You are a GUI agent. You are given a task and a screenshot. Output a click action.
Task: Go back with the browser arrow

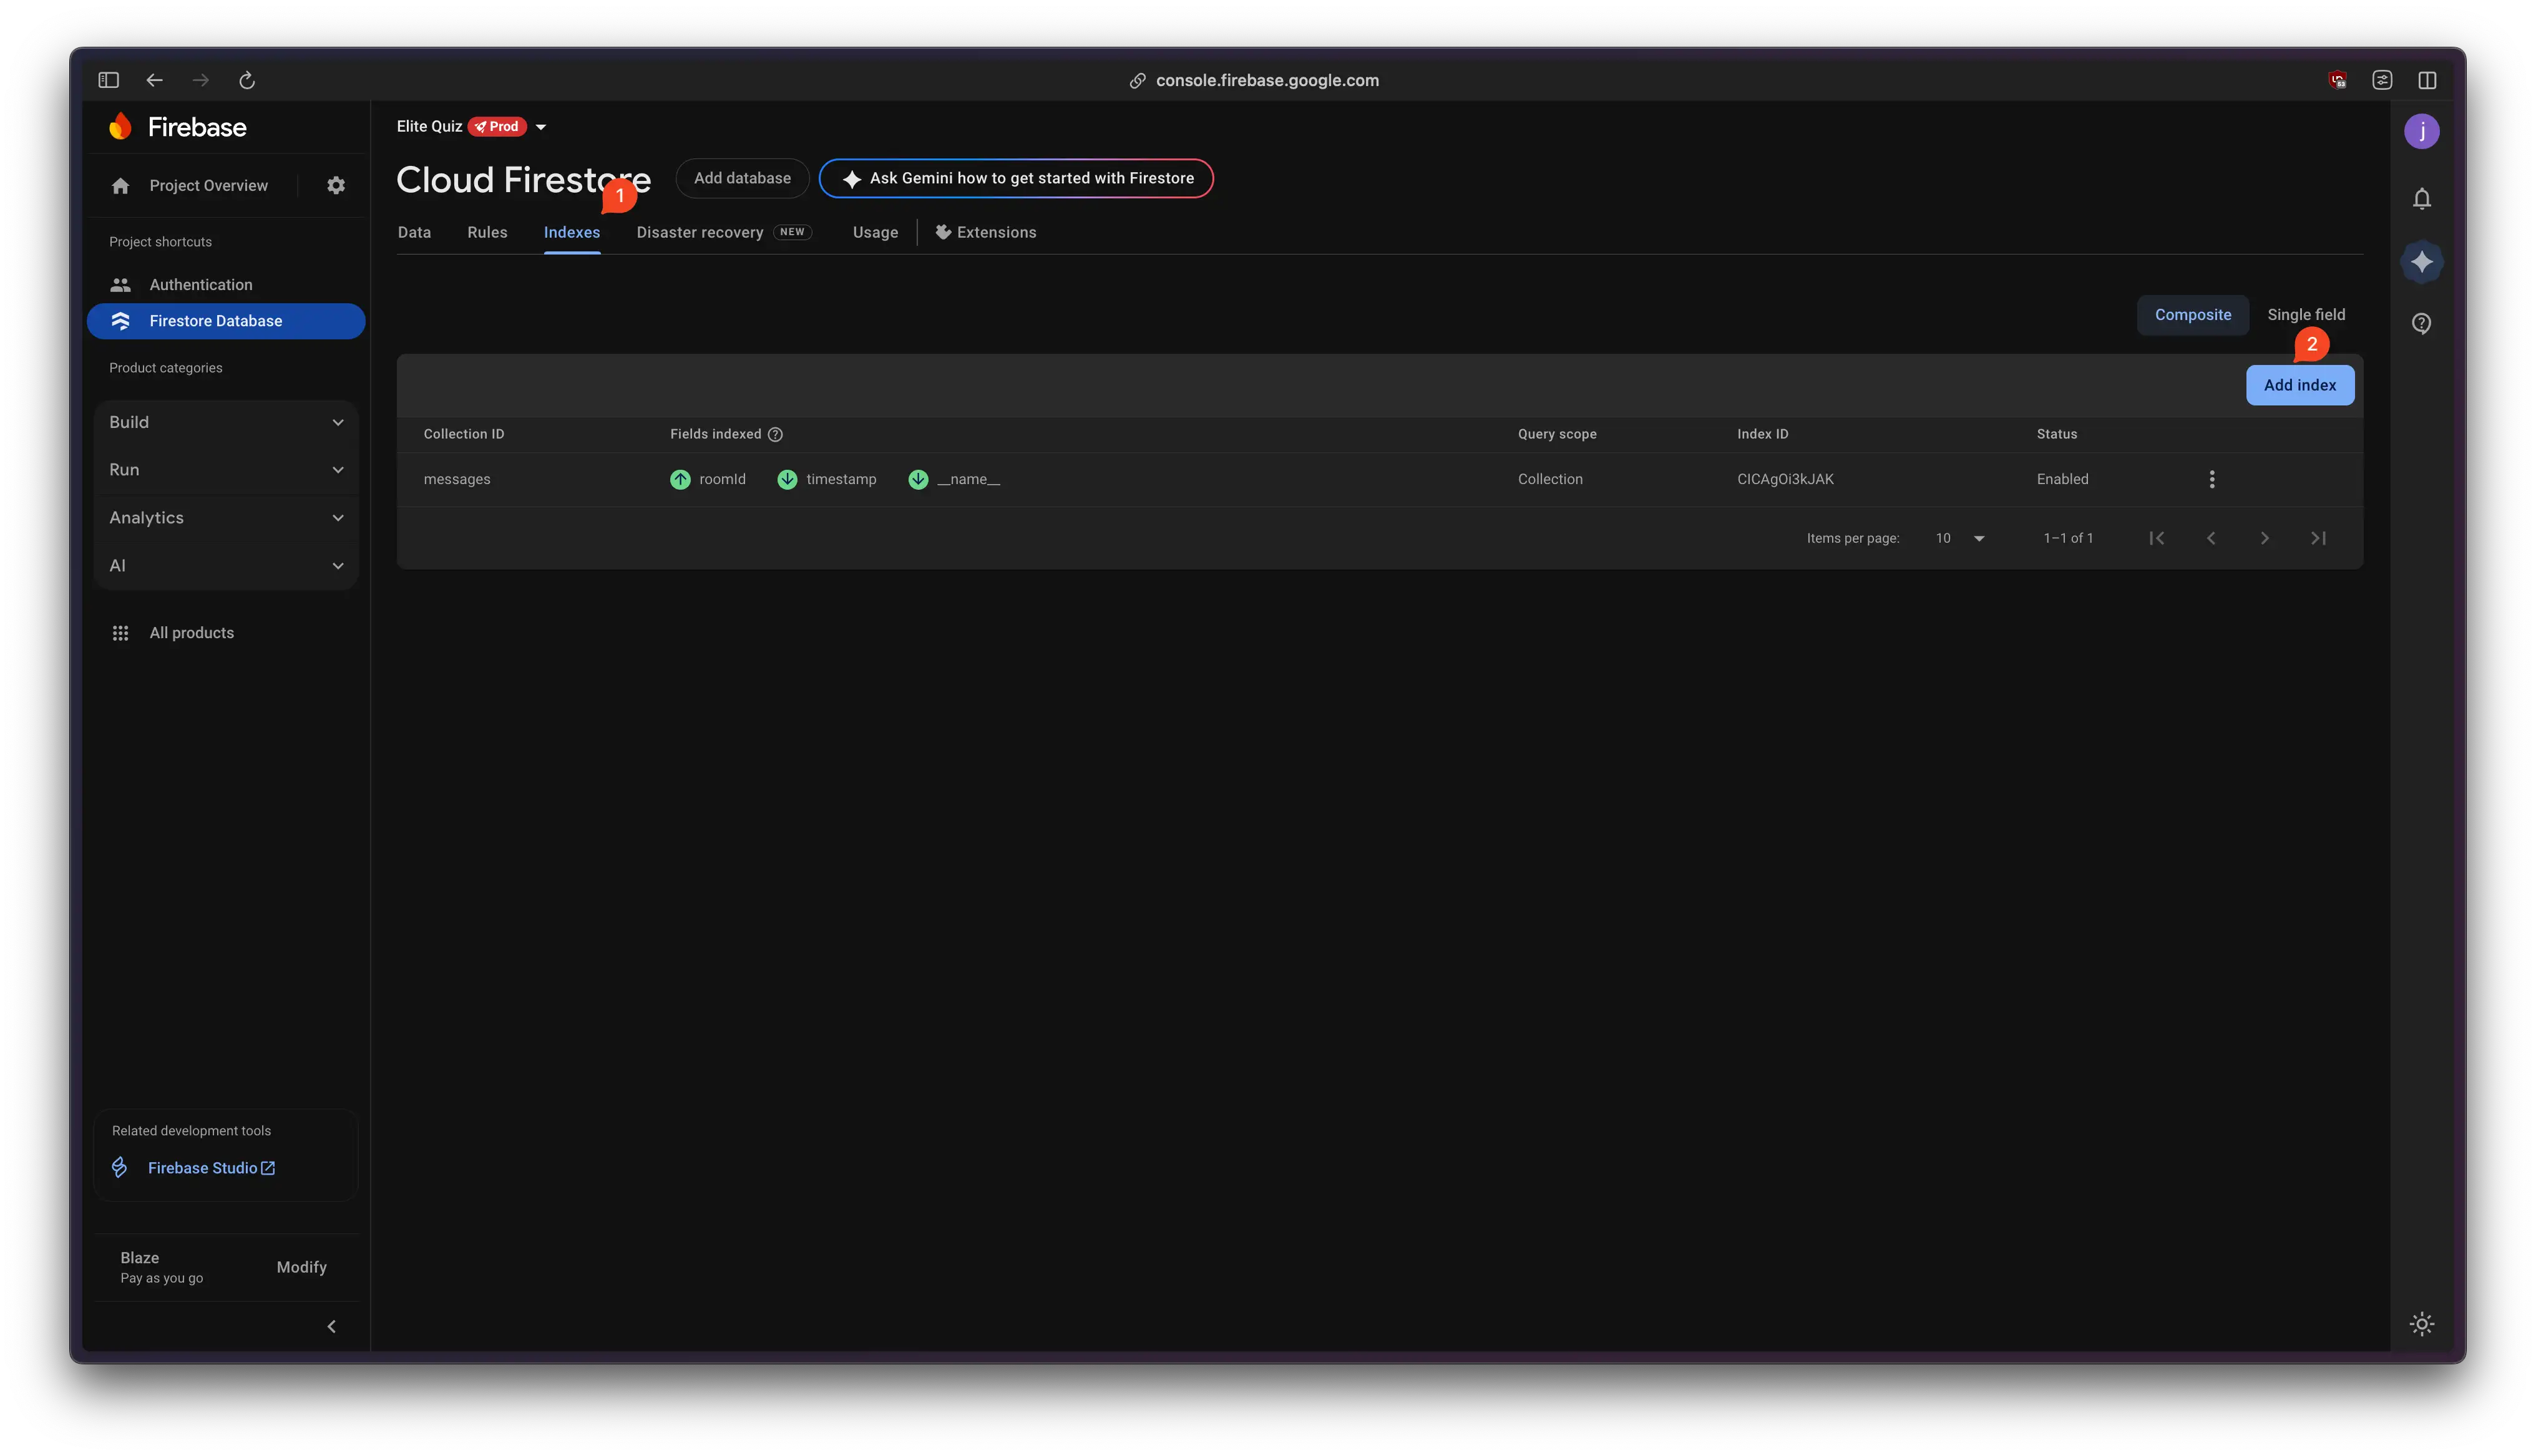click(x=154, y=80)
